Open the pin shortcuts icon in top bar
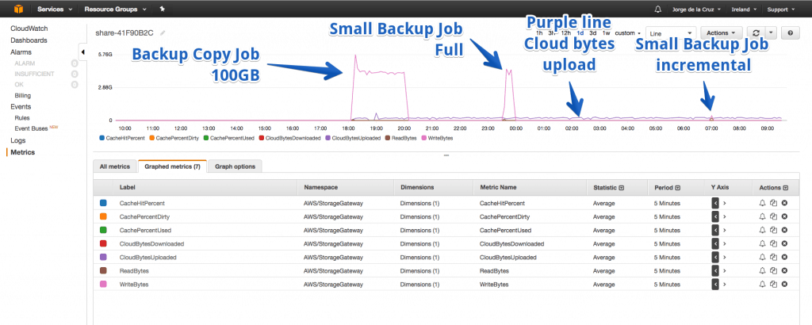The image size is (812, 325). pos(162,9)
